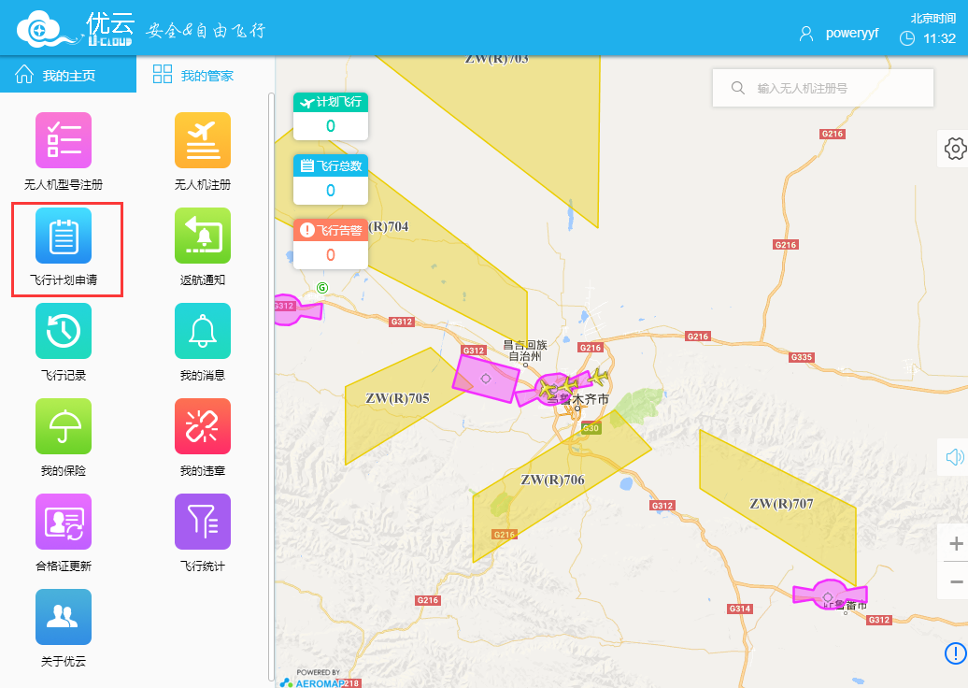The width and height of the screenshot is (968, 688).
Task: Open 返航通知 icon
Action: point(203,236)
